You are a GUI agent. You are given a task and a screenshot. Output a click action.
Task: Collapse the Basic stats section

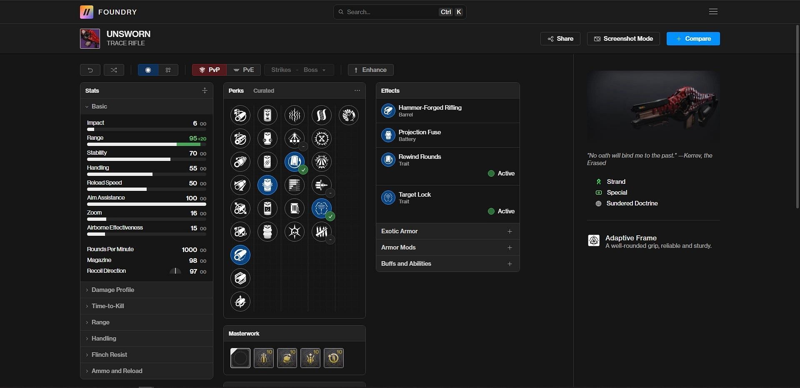146,106
